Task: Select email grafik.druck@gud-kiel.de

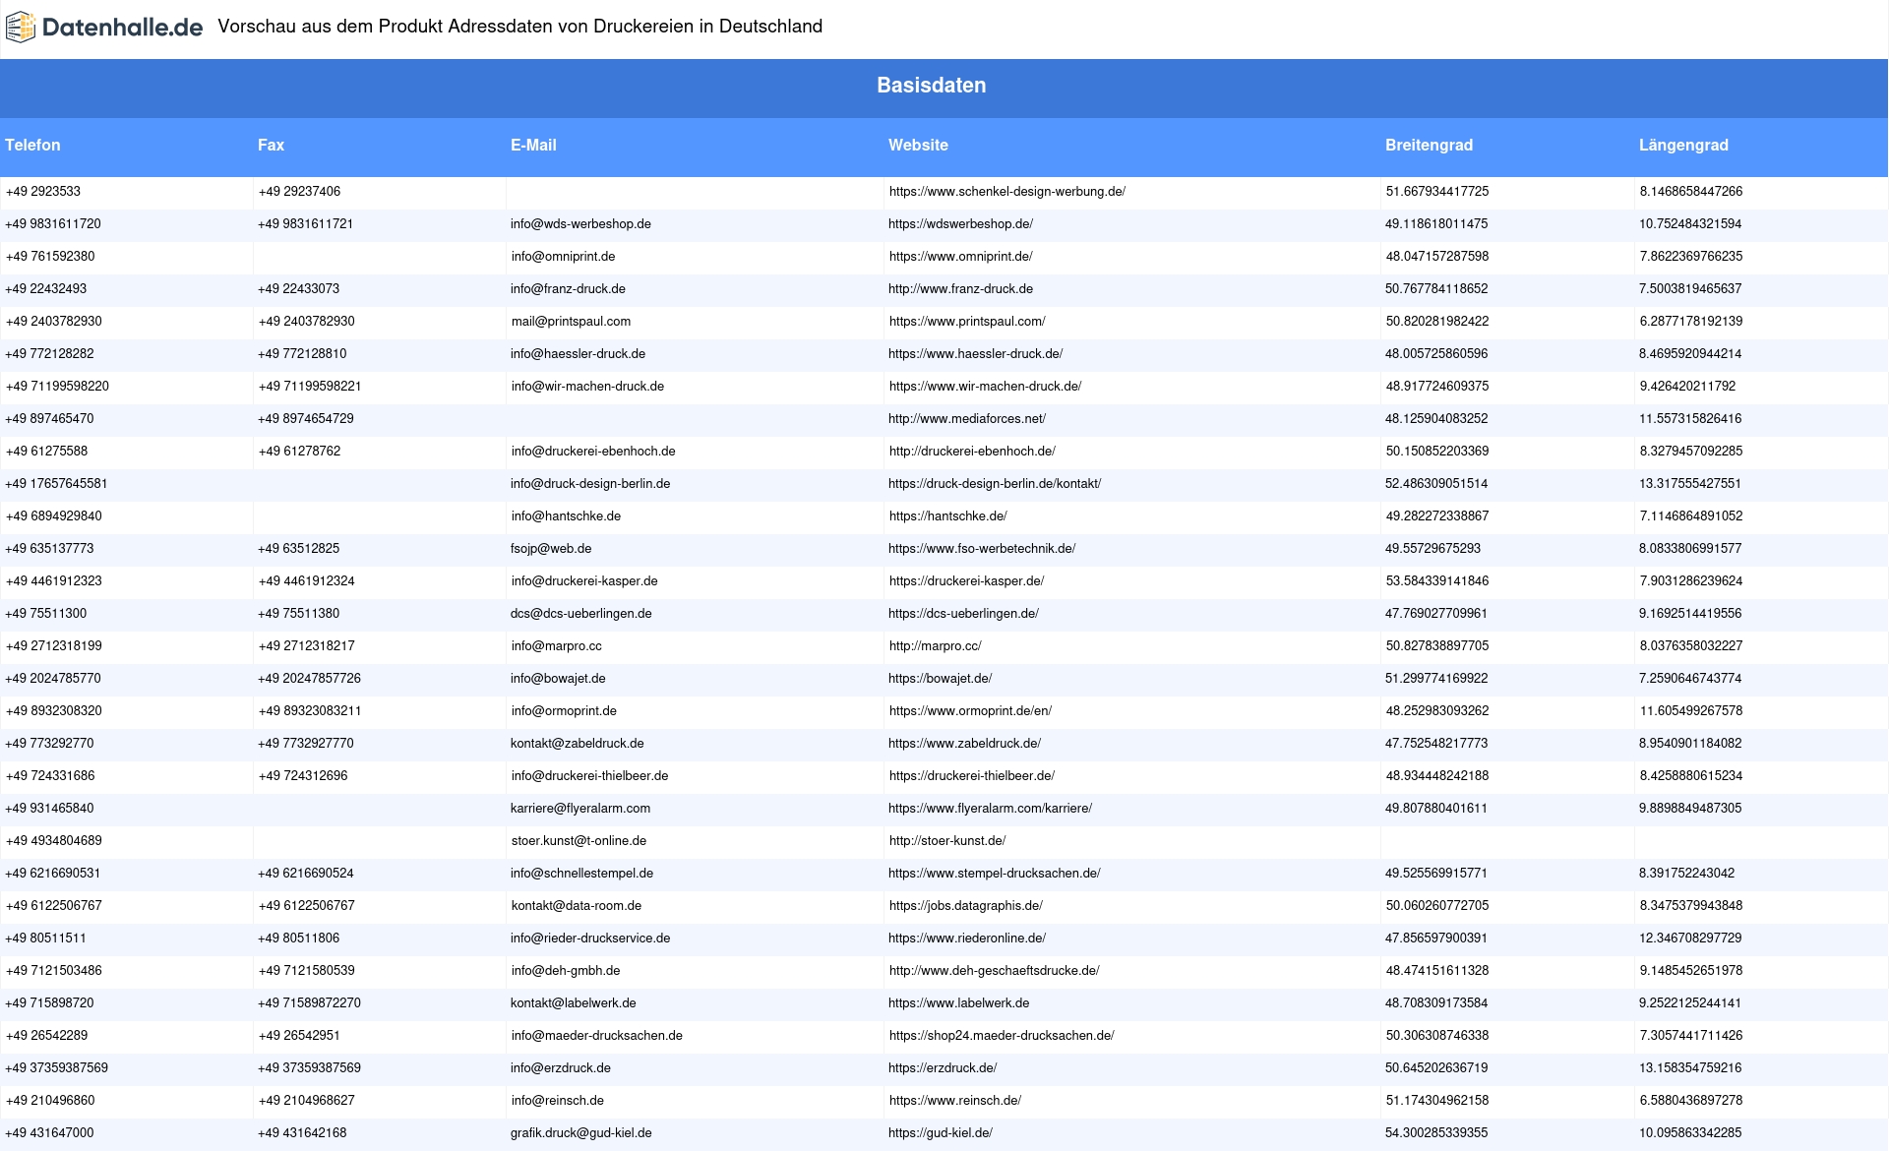Action: coord(581,1133)
